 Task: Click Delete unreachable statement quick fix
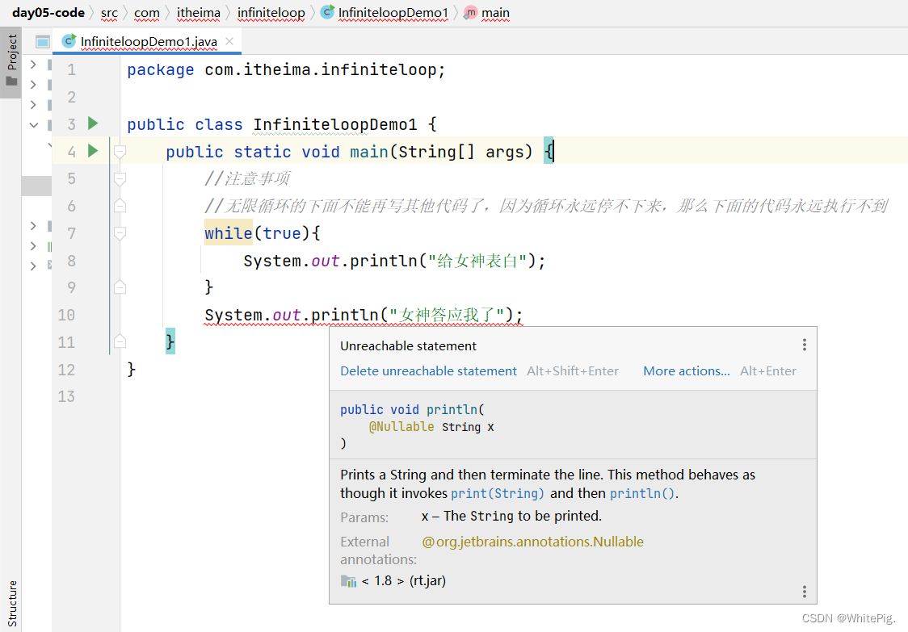(428, 371)
